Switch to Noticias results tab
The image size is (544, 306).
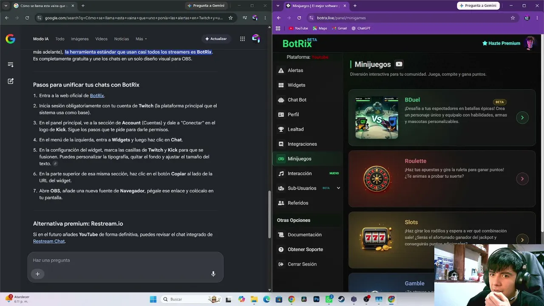122,39
